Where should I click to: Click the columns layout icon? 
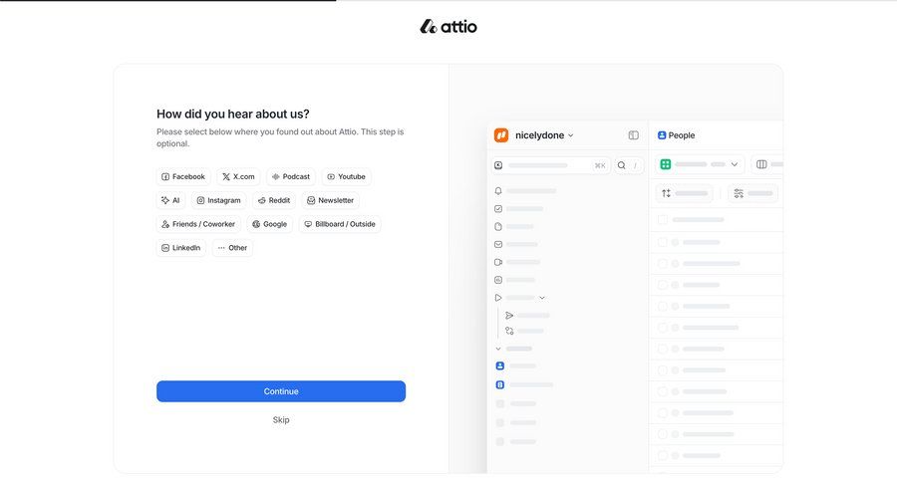tap(761, 164)
